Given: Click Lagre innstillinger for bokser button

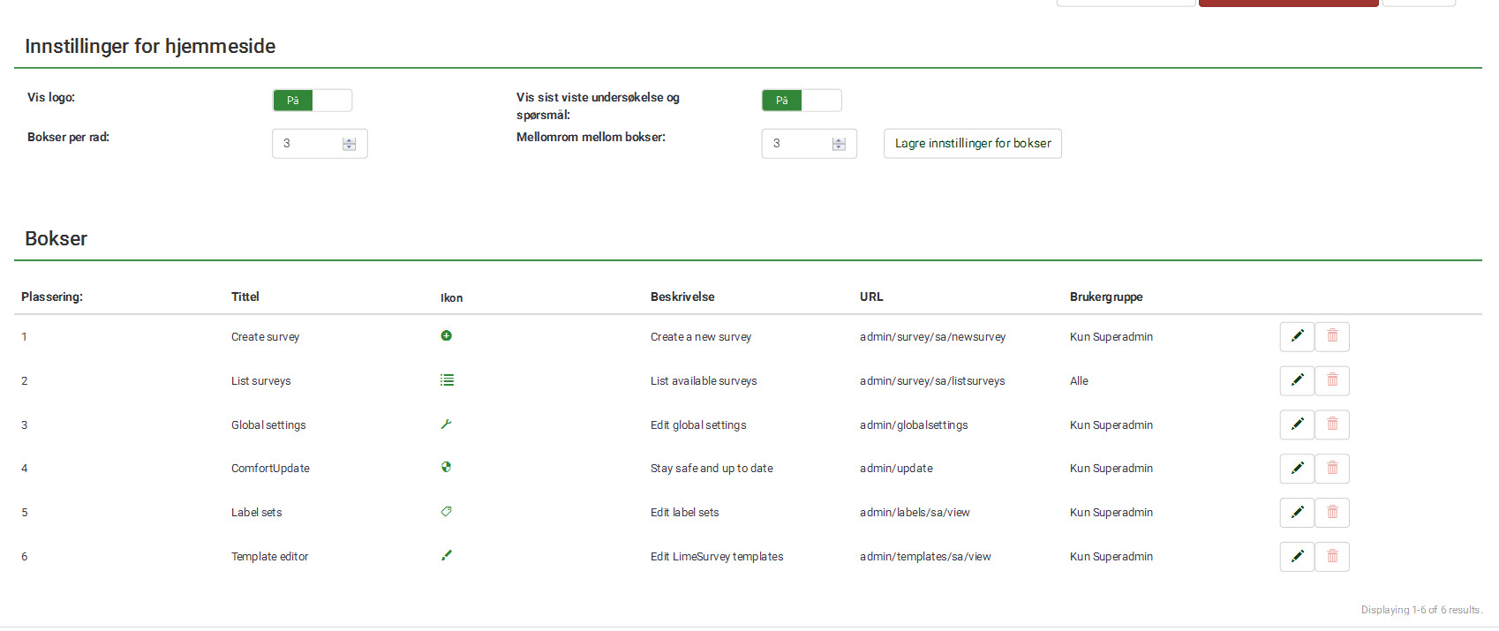Looking at the screenshot, I should coord(972,144).
